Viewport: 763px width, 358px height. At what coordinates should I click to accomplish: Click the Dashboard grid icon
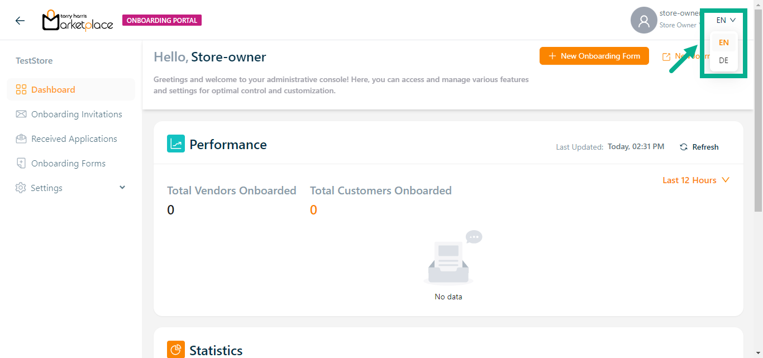(21, 90)
